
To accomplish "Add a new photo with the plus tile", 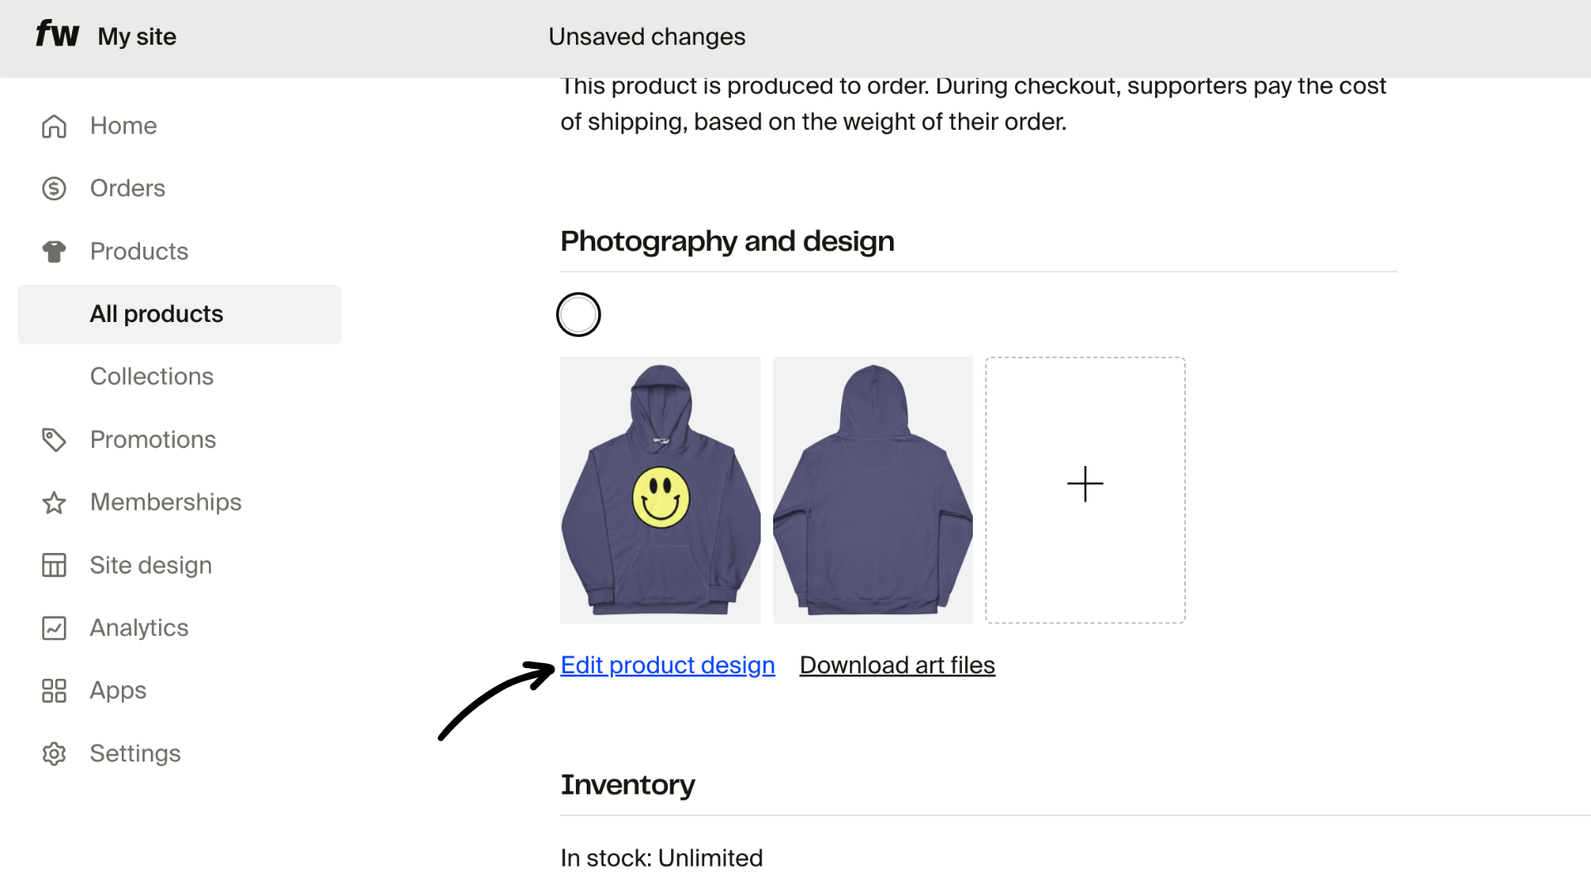I will tap(1085, 484).
